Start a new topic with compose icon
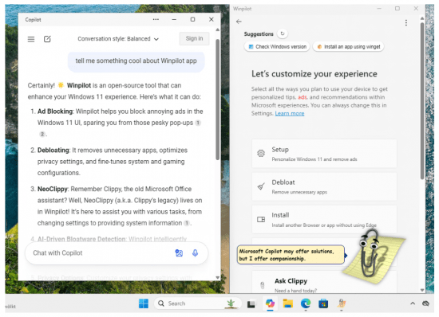The image size is (439, 317). pyautogui.click(x=47, y=39)
